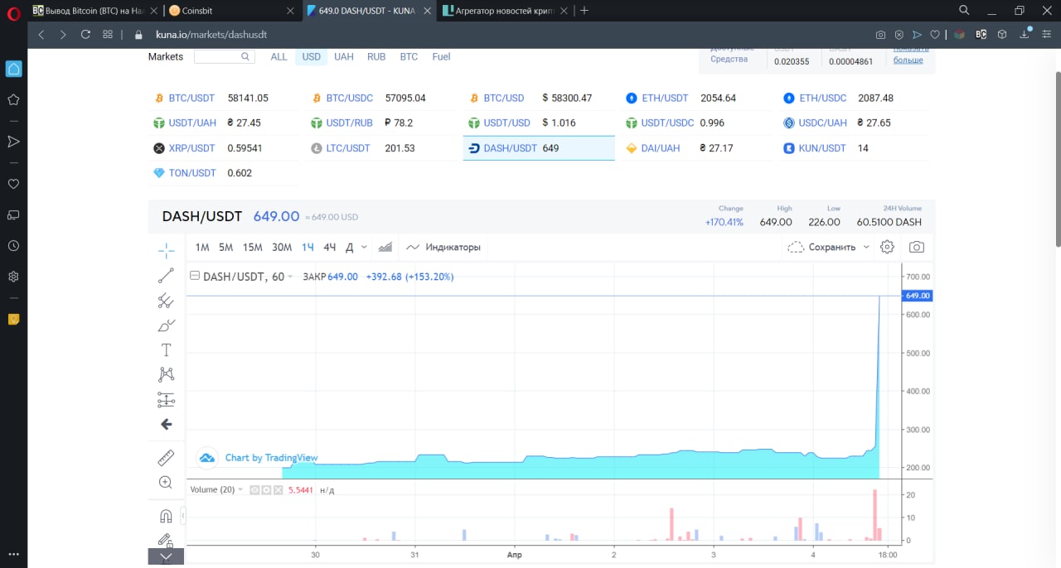
Task: Switch chart to 5M timeframe
Action: click(225, 247)
